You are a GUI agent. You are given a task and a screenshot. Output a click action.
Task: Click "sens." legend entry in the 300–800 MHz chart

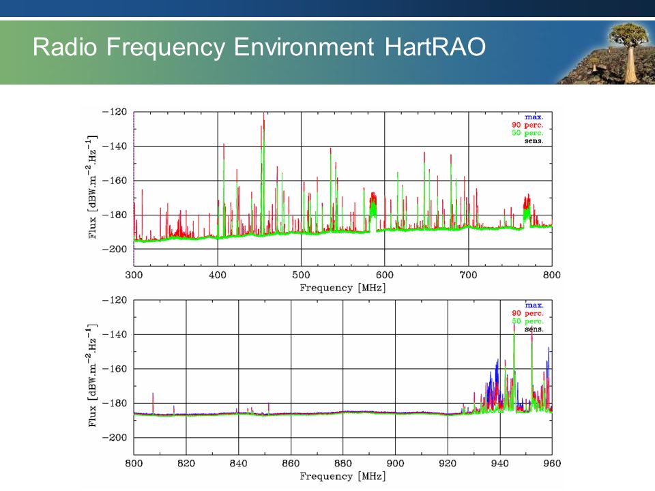[x=534, y=140]
